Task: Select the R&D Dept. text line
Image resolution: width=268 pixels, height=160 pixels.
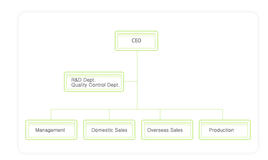Action: coord(83,80)
